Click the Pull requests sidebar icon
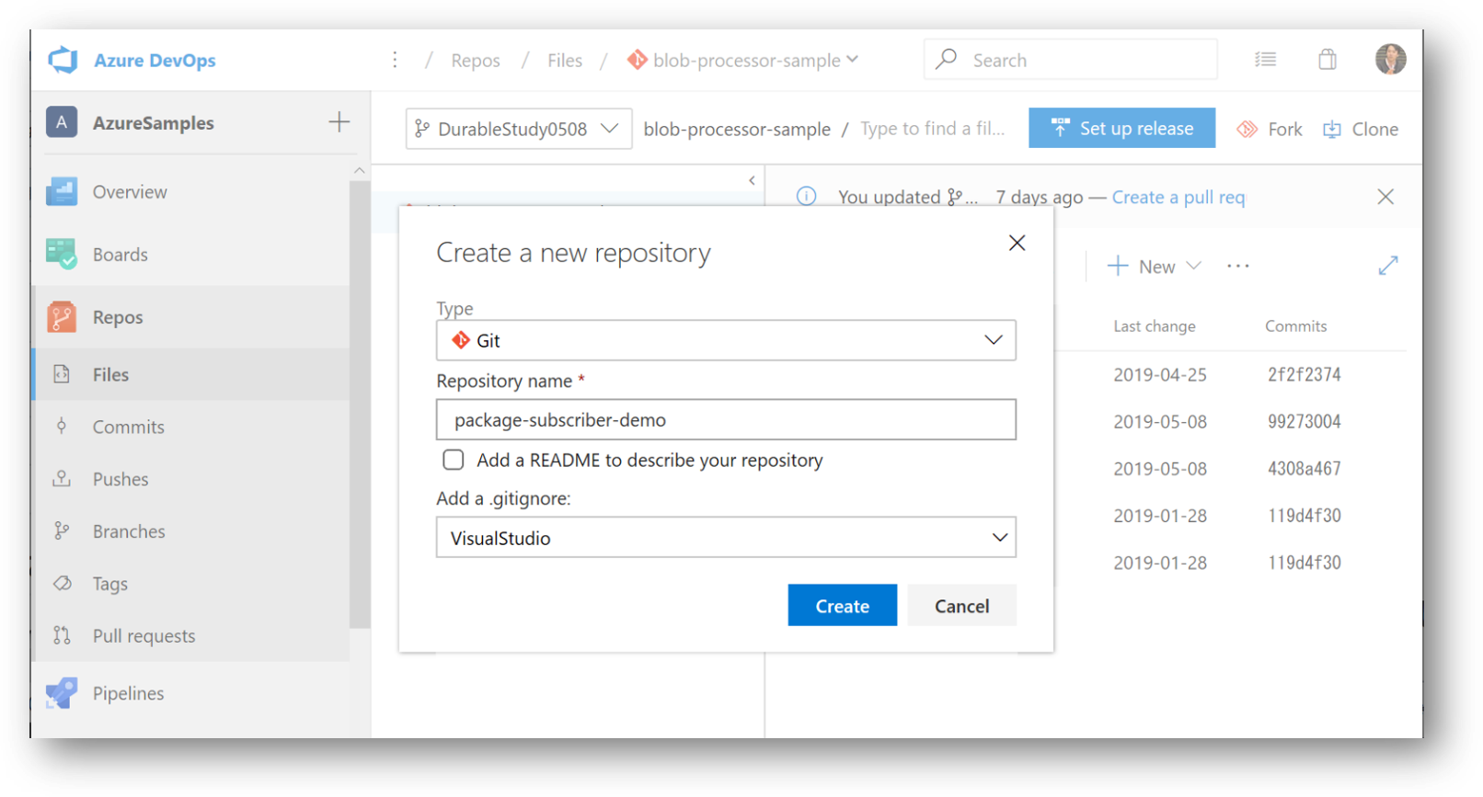 click(x=62, y=635)
